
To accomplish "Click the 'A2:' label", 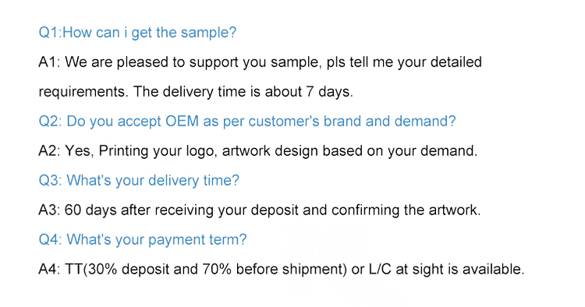I will pyautogui.click(x=49, y=151).
